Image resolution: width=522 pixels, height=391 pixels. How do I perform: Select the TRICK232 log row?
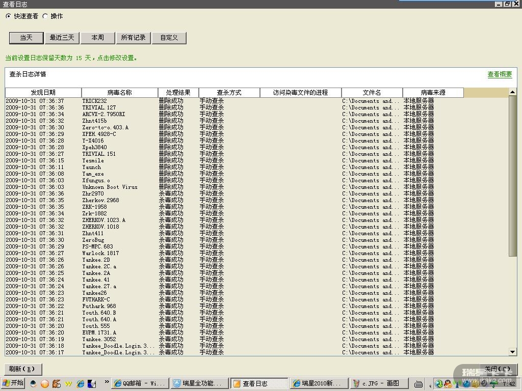tap(95, 101)
